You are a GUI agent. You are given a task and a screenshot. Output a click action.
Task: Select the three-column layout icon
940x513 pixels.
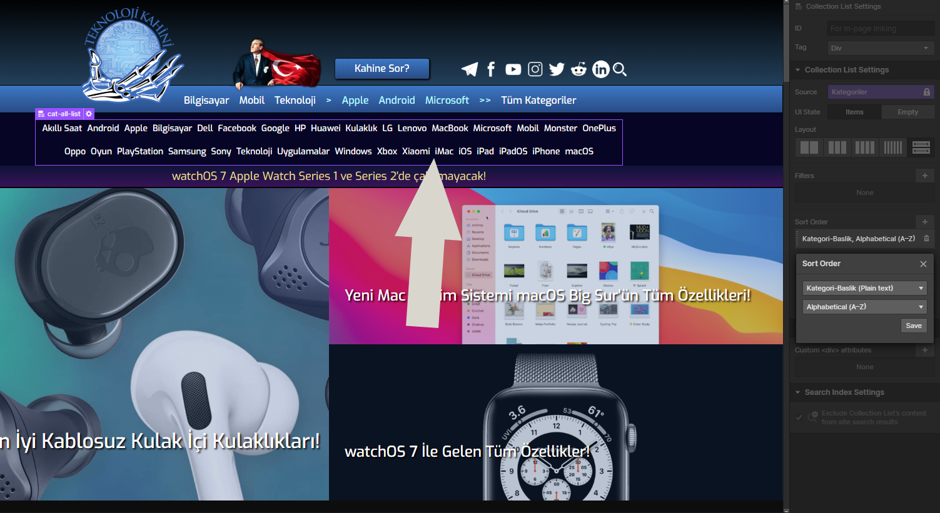click(x=837, y=147)
